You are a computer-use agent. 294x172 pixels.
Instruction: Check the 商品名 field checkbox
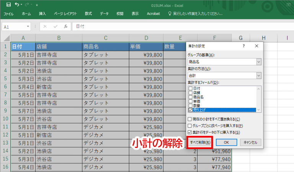(191, 97)
